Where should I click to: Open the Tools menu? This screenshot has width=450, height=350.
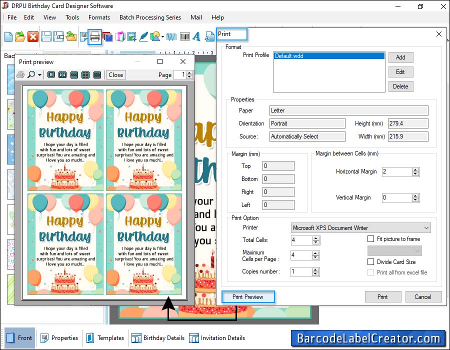(x=72, y=17)
